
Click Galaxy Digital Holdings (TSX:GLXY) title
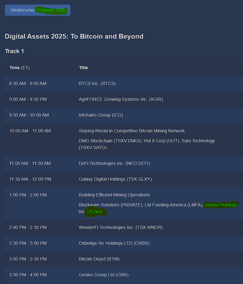115,179
